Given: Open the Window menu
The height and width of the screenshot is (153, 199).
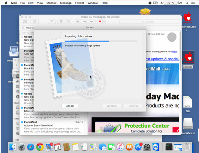Looking at the screenshot, I should click(x=93, y=3).
